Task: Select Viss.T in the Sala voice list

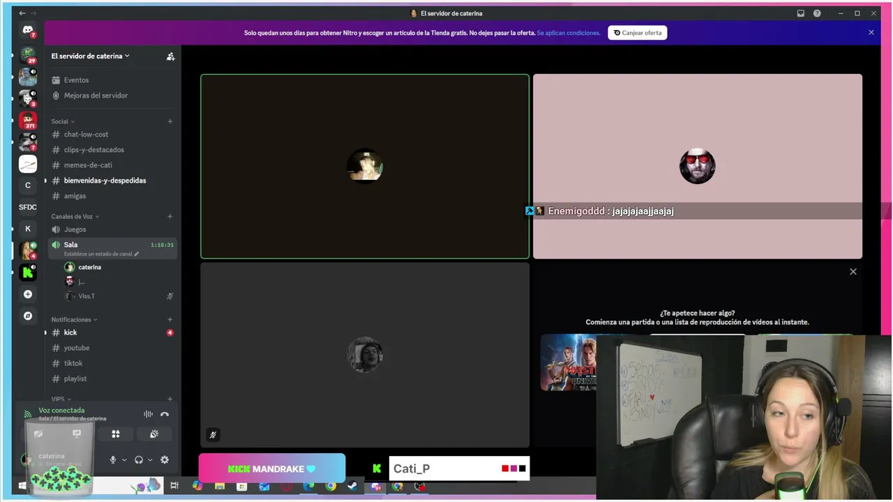Action: click(x=119, y=296)
